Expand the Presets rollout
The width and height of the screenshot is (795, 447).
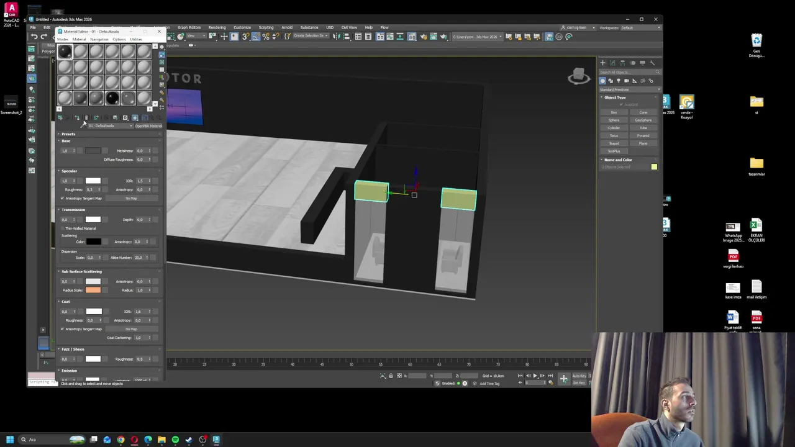(x=67, y=134)
